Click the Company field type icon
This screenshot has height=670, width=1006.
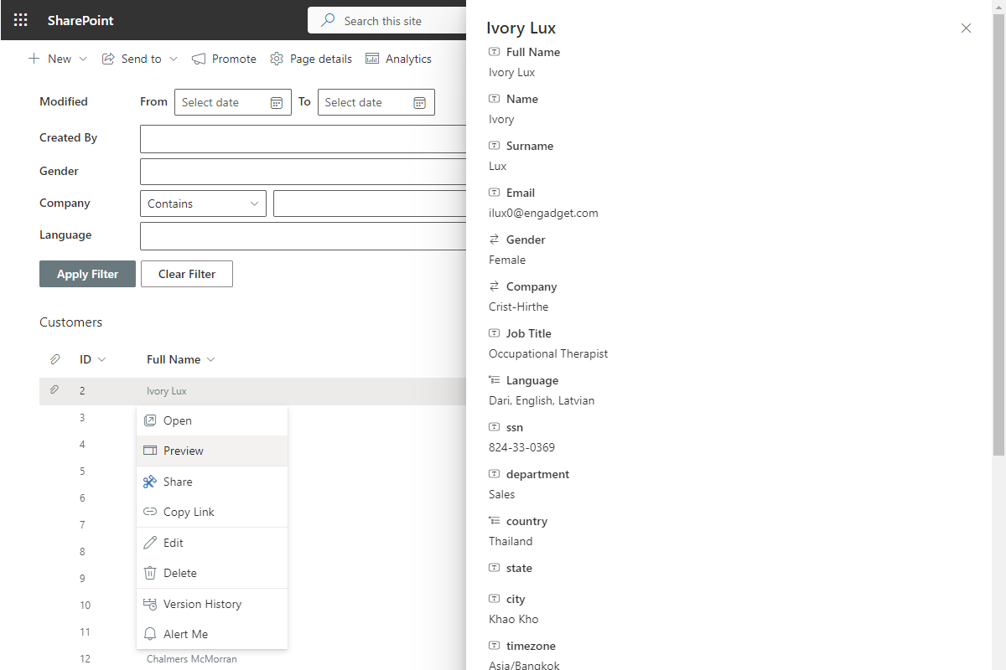tap(495, 286)
